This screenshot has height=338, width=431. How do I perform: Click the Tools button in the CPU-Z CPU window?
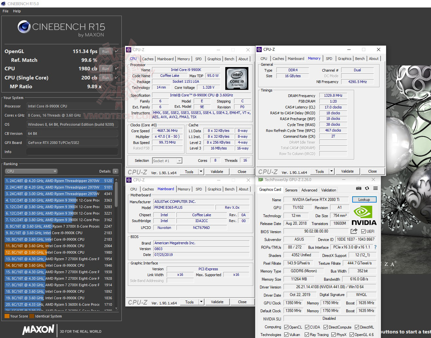coord(189,172)
